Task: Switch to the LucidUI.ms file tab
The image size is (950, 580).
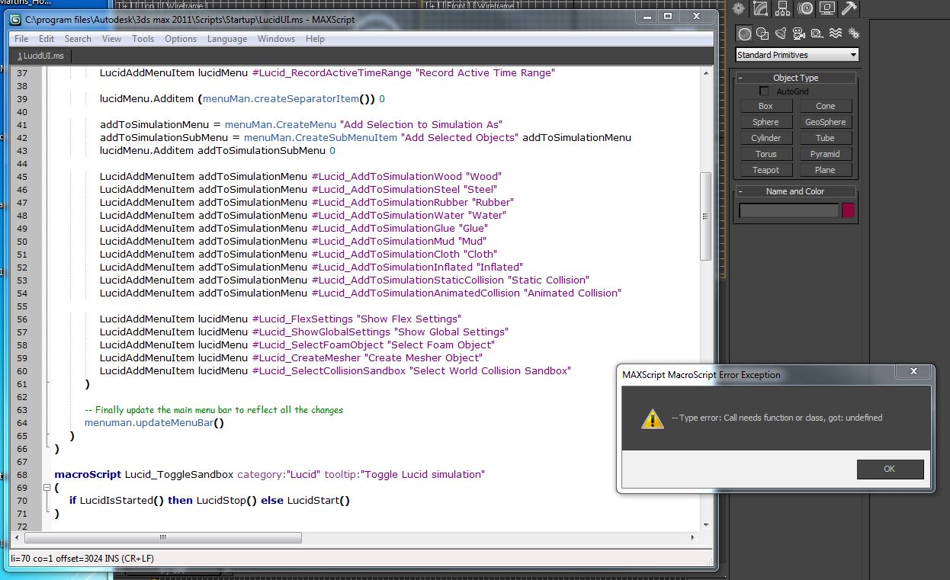Action: [41, 56]
